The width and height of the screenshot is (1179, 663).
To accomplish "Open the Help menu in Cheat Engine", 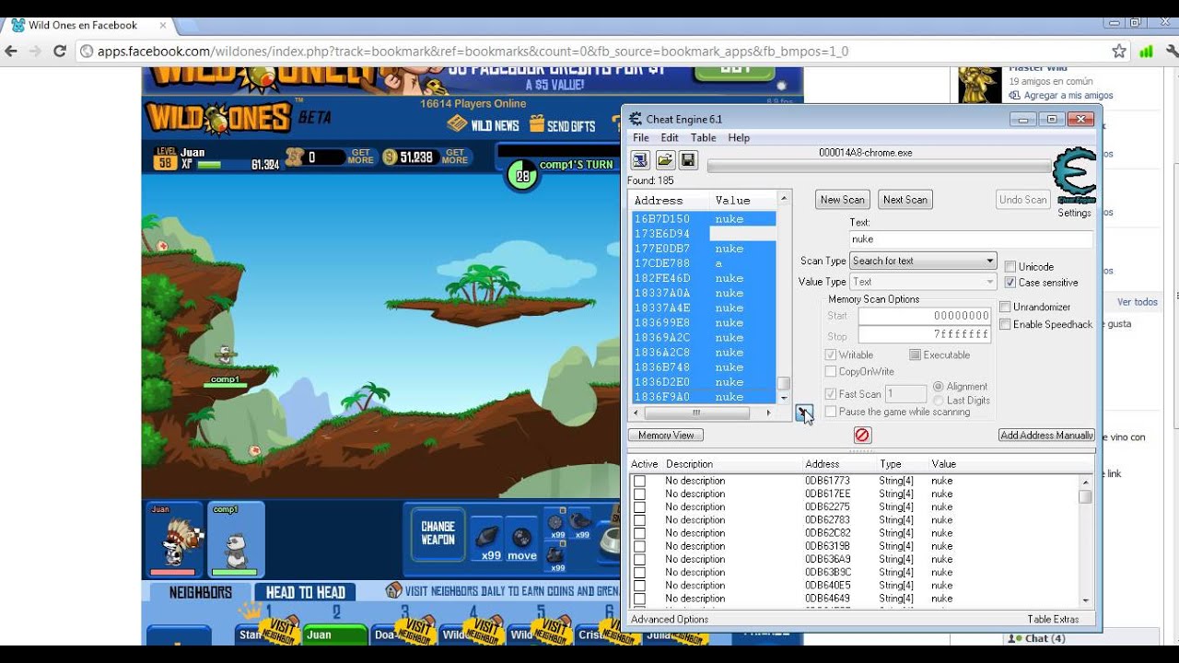I will 739,138.
